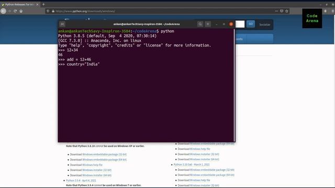
Task: Open the terminal search magnifier icon
Action: [x=200, y=24]
